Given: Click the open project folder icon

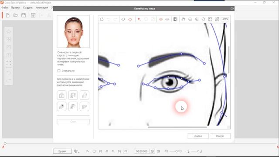Looking at the screenshot, I should pyautogui.click(x=16, y=15).
